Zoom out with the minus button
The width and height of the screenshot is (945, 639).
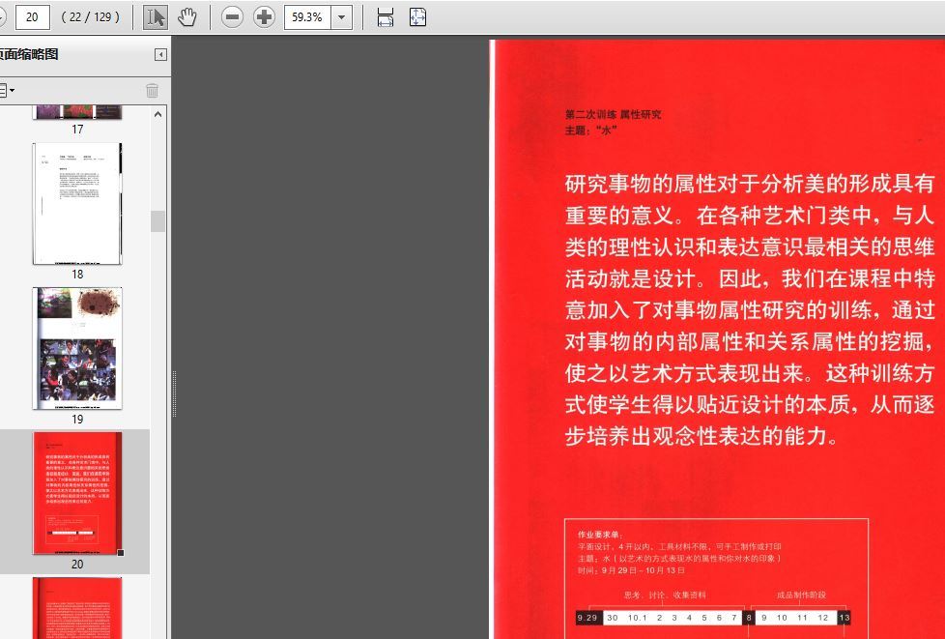point(232,16)
